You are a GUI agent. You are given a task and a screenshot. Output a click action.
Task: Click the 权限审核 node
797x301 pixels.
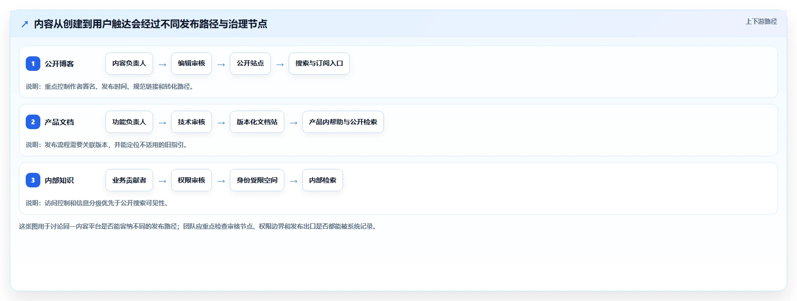tap(191, 180)
